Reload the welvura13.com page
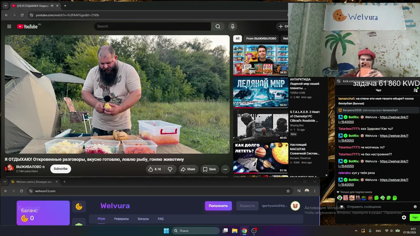The height and width of the screenshot is (236, 420). [x=21, y=191]
